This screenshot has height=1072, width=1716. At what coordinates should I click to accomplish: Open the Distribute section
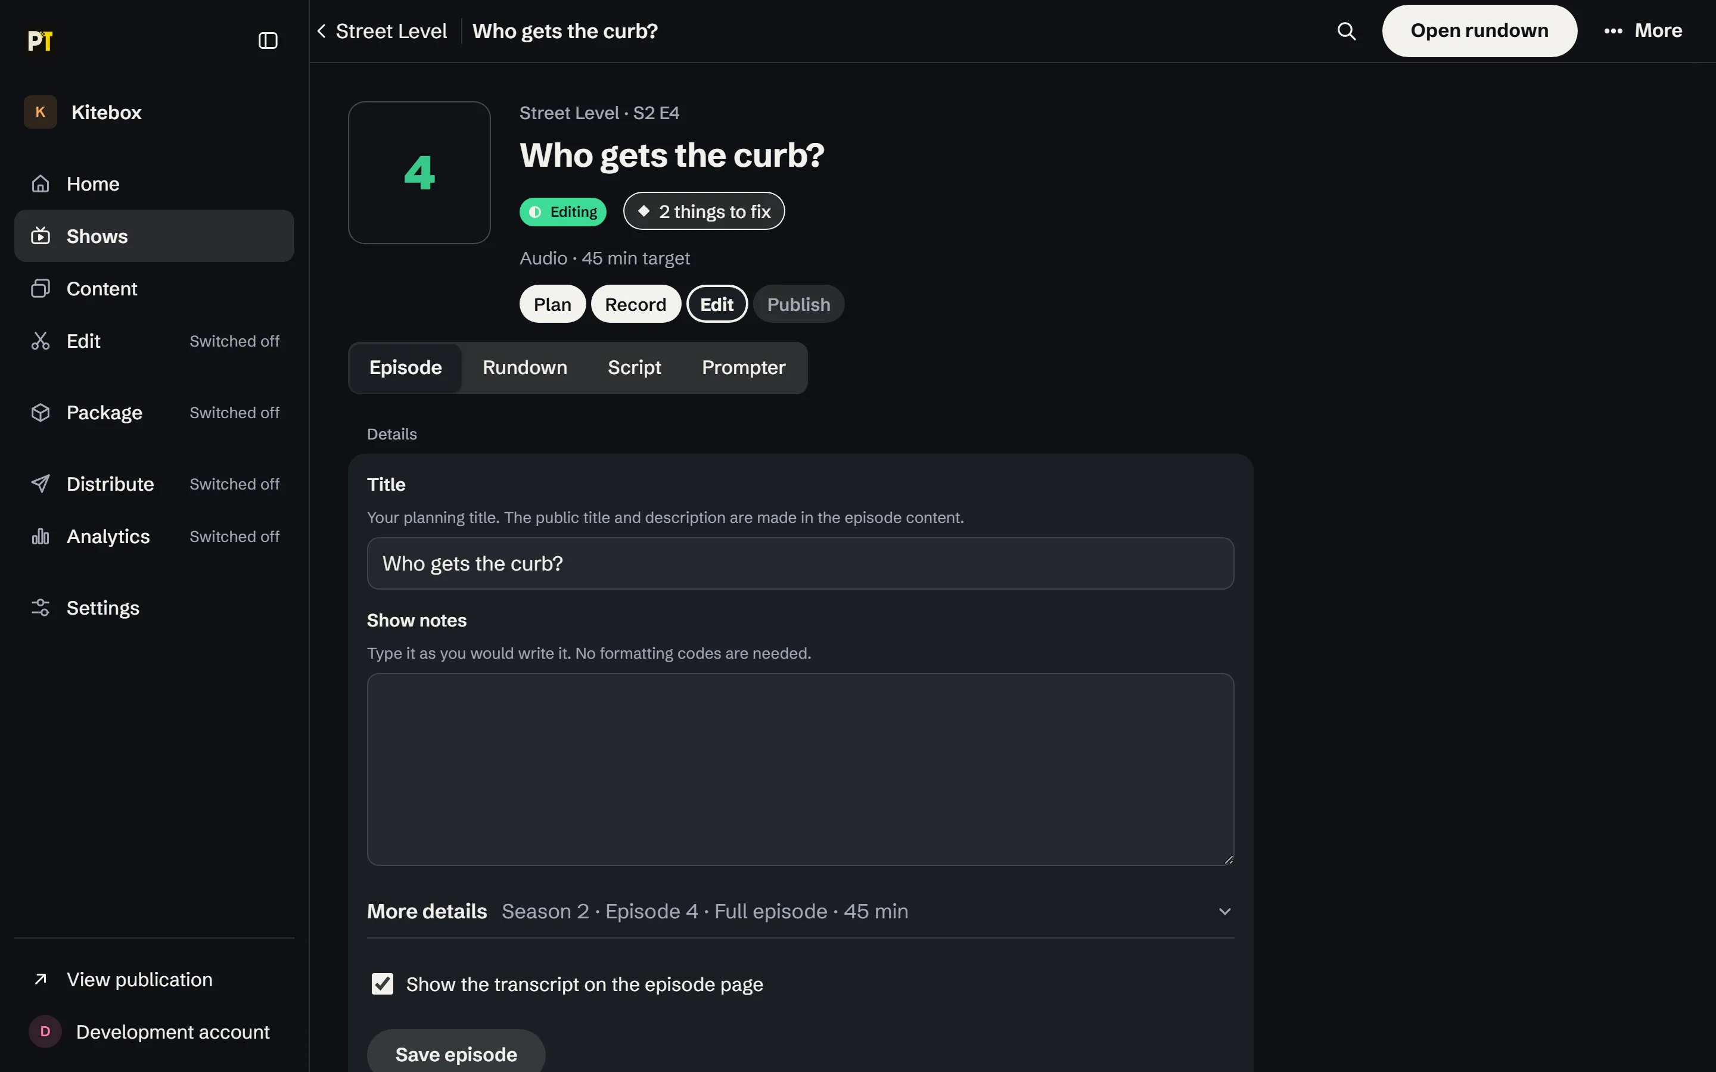pos(154,484)
